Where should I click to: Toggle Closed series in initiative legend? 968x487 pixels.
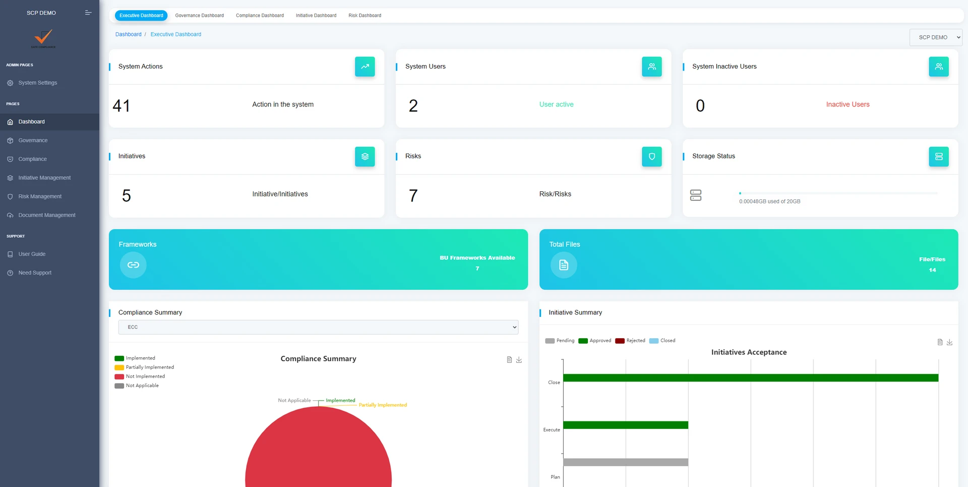tap(662, 341)
